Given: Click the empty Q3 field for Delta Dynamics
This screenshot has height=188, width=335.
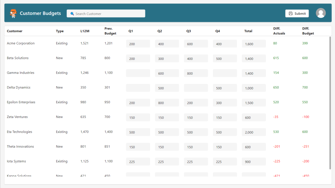Looking at the screenshot, I should pos(196,88).
